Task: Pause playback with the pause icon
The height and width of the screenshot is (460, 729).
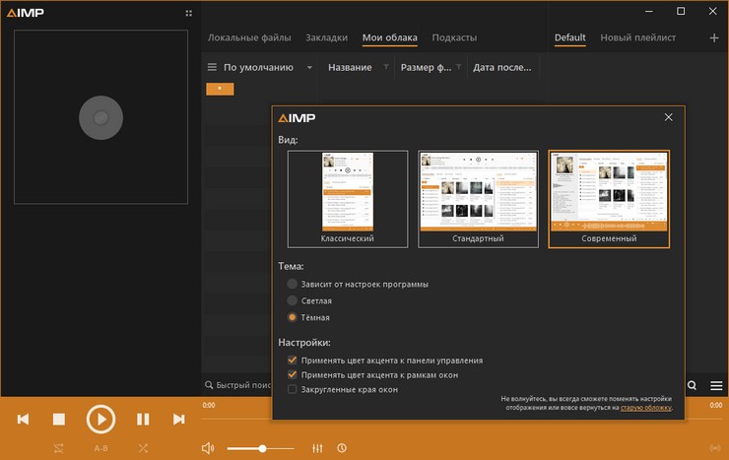Action: [x=143, y=419]
